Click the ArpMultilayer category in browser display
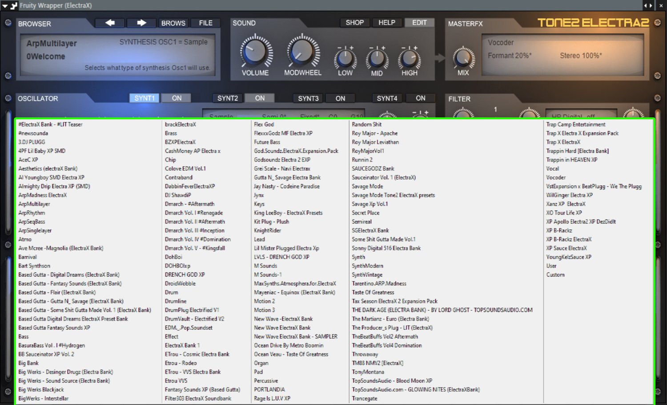Viewport: 667px width, 405px height. 52,44
